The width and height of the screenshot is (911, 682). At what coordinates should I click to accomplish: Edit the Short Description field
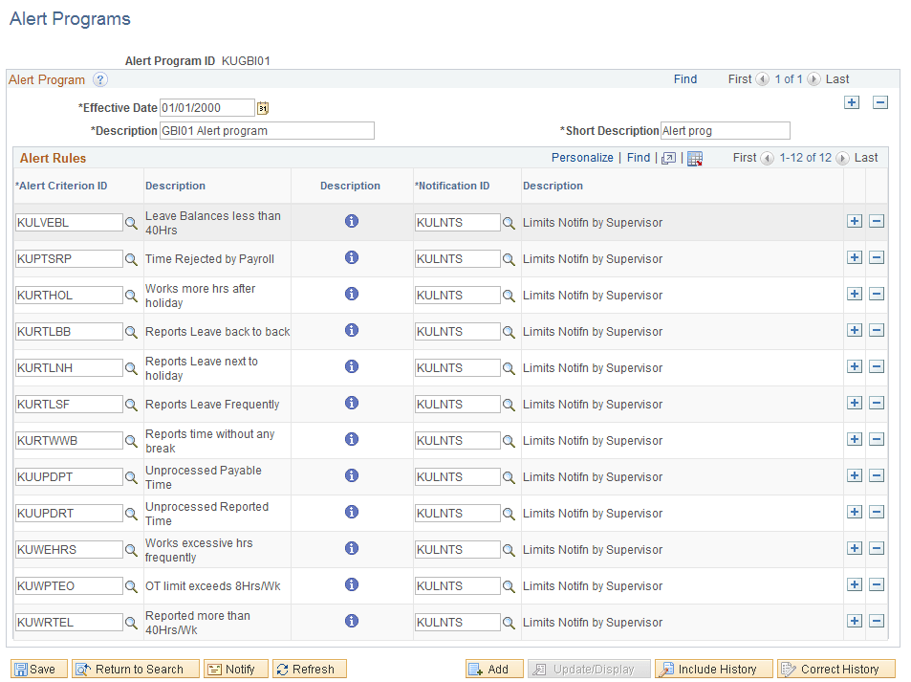pos(724,130)
